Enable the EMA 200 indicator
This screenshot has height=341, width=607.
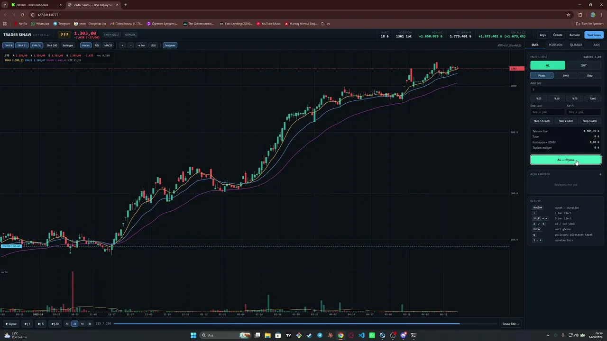[52, 45]
